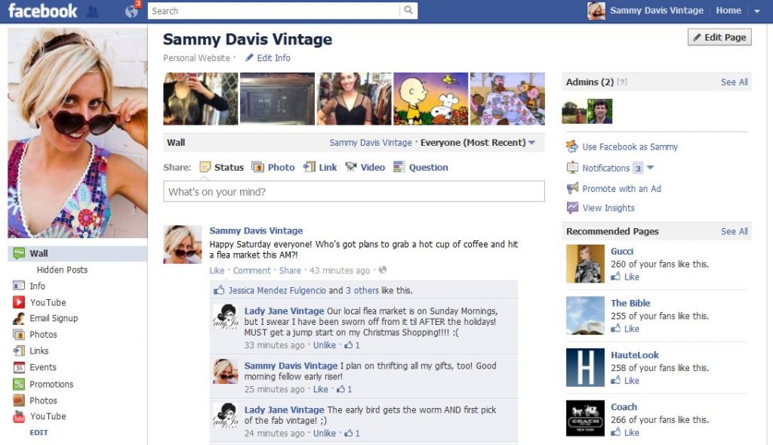Click the search magnifier button
The height and width of the screenshot is (445, 773).
click(408, 11)
